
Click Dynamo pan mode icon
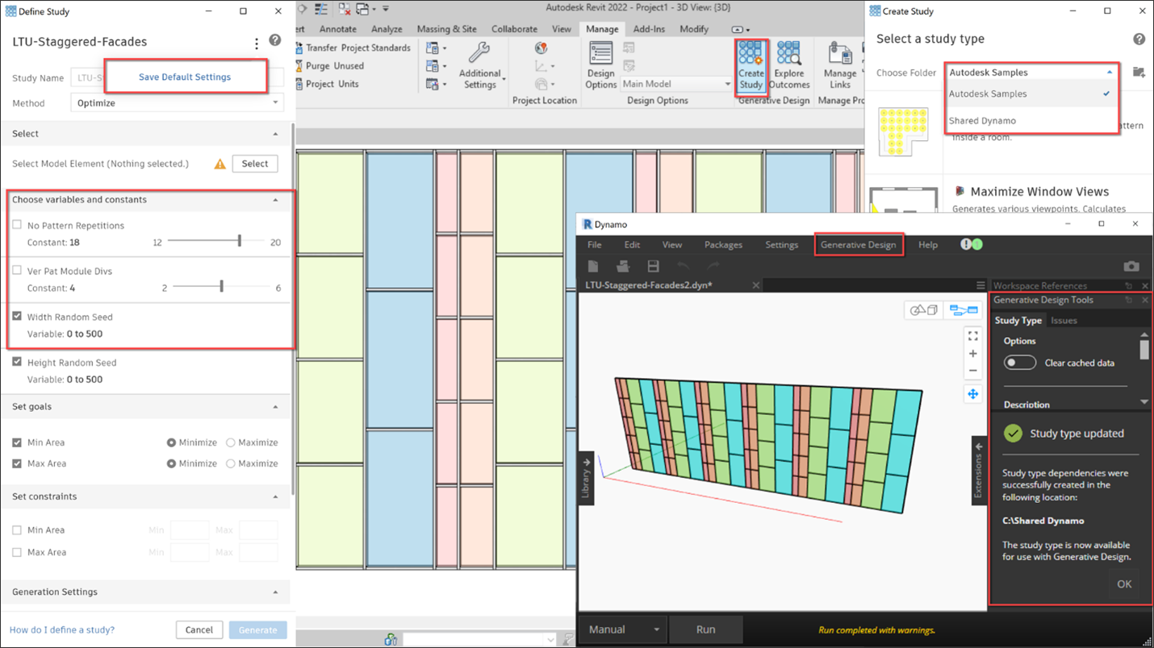[x=972, y=394]
